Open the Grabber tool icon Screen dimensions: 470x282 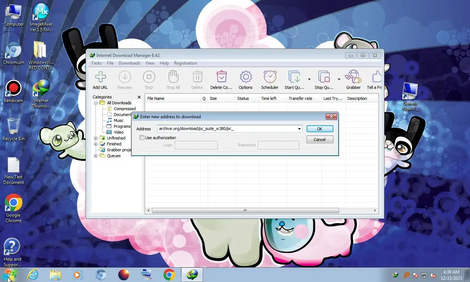tap(353, 77)
